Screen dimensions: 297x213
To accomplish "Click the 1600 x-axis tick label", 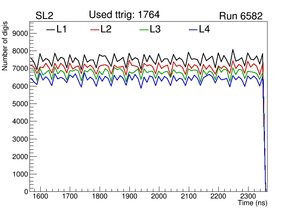I will click(40, 196).
